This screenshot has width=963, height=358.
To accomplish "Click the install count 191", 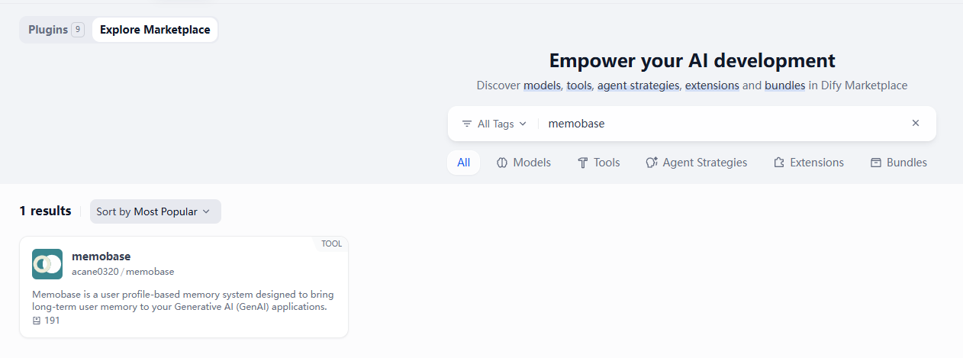I will tap(52, 321).
